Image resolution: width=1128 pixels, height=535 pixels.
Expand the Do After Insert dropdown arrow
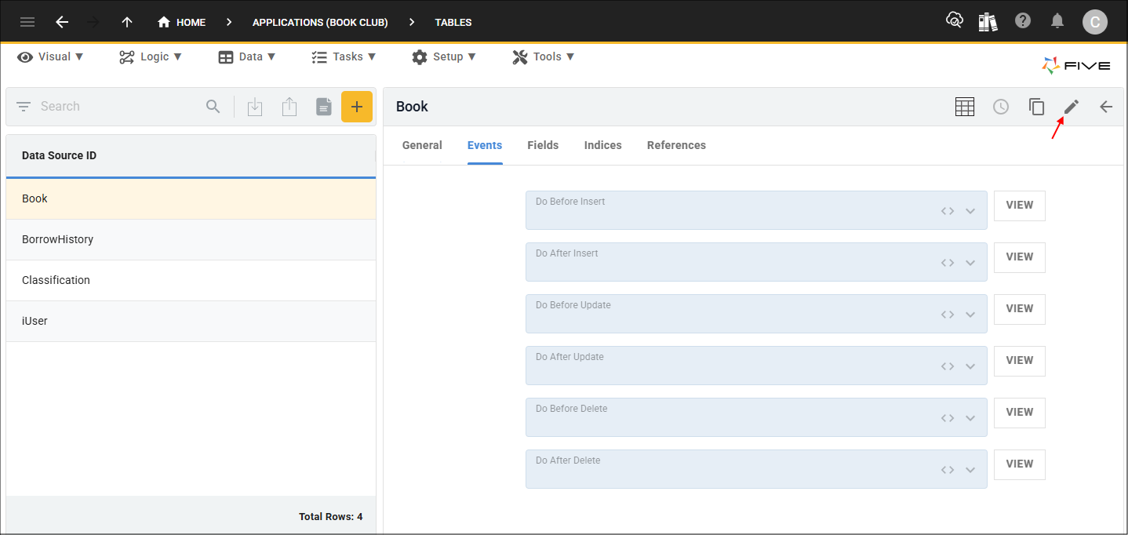pyautogui.click(x=970, y=263)
